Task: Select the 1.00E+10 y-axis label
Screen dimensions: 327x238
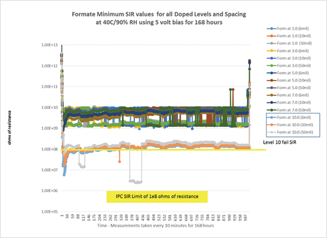Action: pyautogui.click(x=50, y=107)
